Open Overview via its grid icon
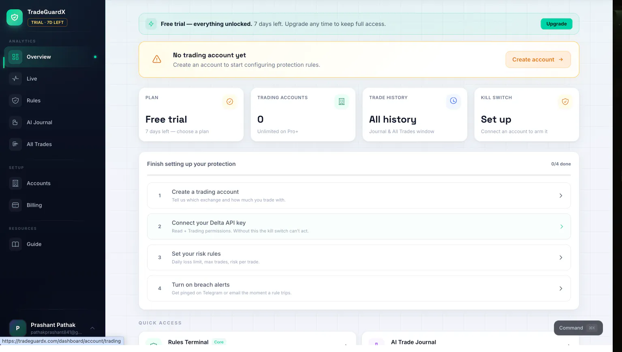The height and width of the screenshot is (352, 622). 15,57
